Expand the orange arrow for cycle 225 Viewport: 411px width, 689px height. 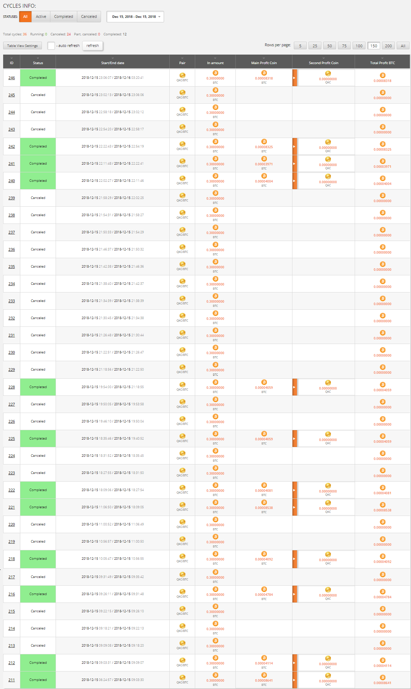pos(295,439)
